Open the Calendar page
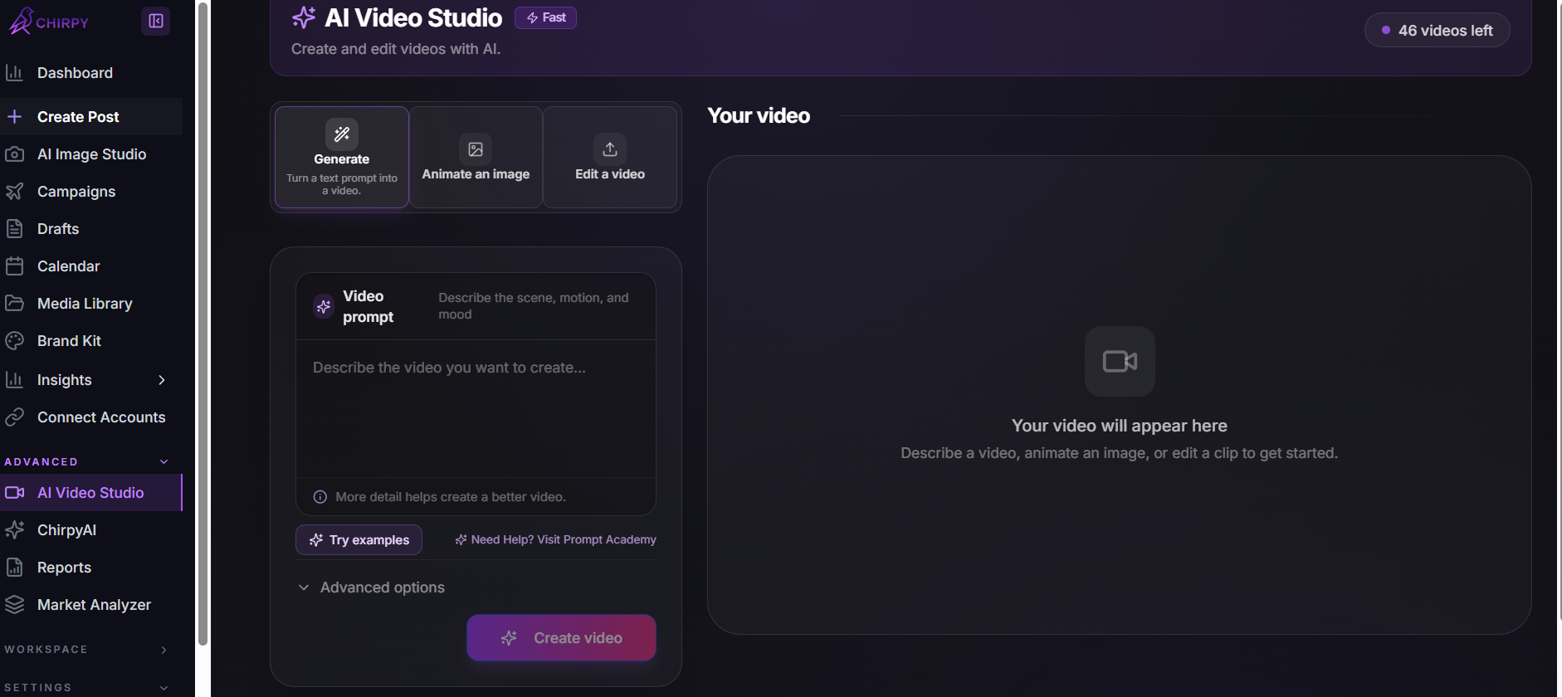The height and width of the screenshot is (697, 1562). click(x=91, y=266)
